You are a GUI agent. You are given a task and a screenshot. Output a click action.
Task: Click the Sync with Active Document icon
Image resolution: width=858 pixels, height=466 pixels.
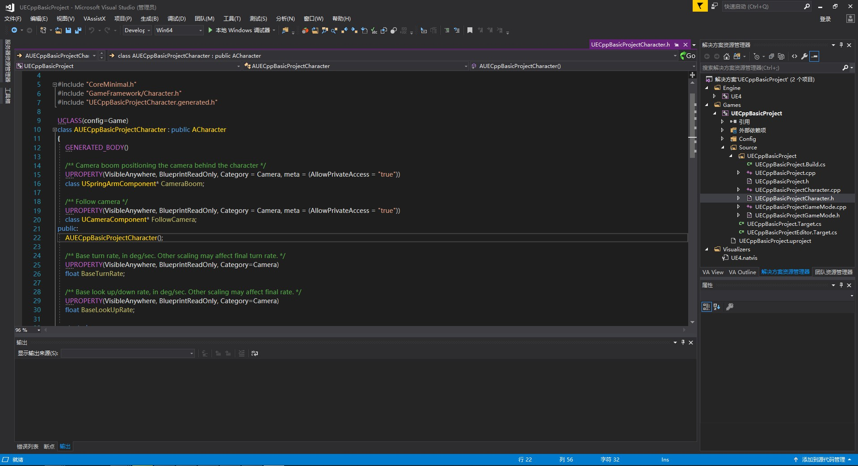coord(737,56)
